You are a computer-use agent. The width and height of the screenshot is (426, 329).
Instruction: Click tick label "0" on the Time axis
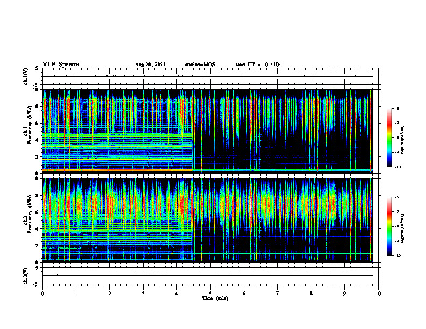[x=42, y=294]
